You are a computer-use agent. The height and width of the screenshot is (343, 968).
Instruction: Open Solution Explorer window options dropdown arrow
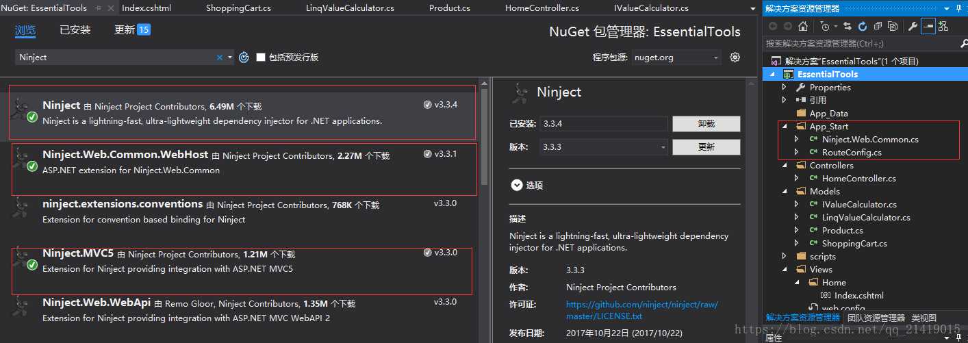tap(947, 8)
